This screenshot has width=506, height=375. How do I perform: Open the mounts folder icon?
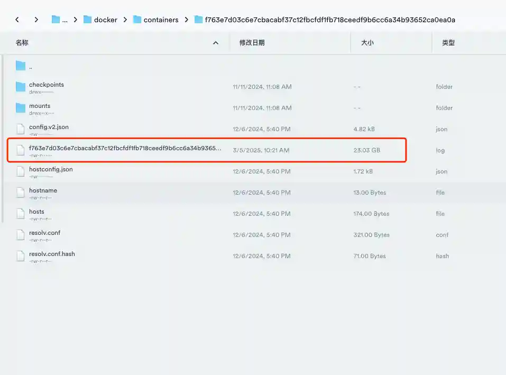[21, 108]
